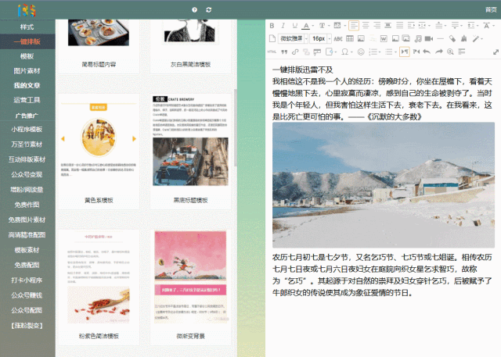
Task: Click the refresh icon in header
Action: coord(208,9)
